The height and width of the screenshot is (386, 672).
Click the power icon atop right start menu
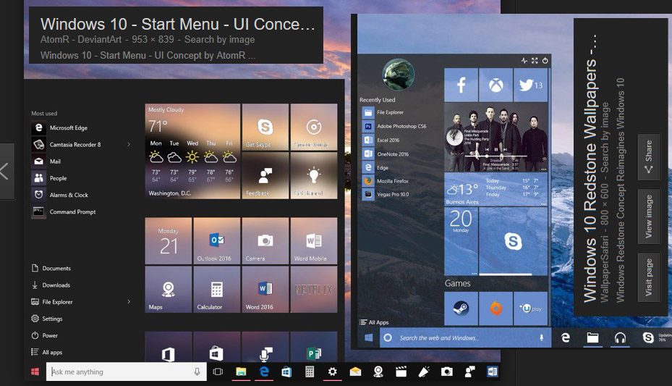545,61
